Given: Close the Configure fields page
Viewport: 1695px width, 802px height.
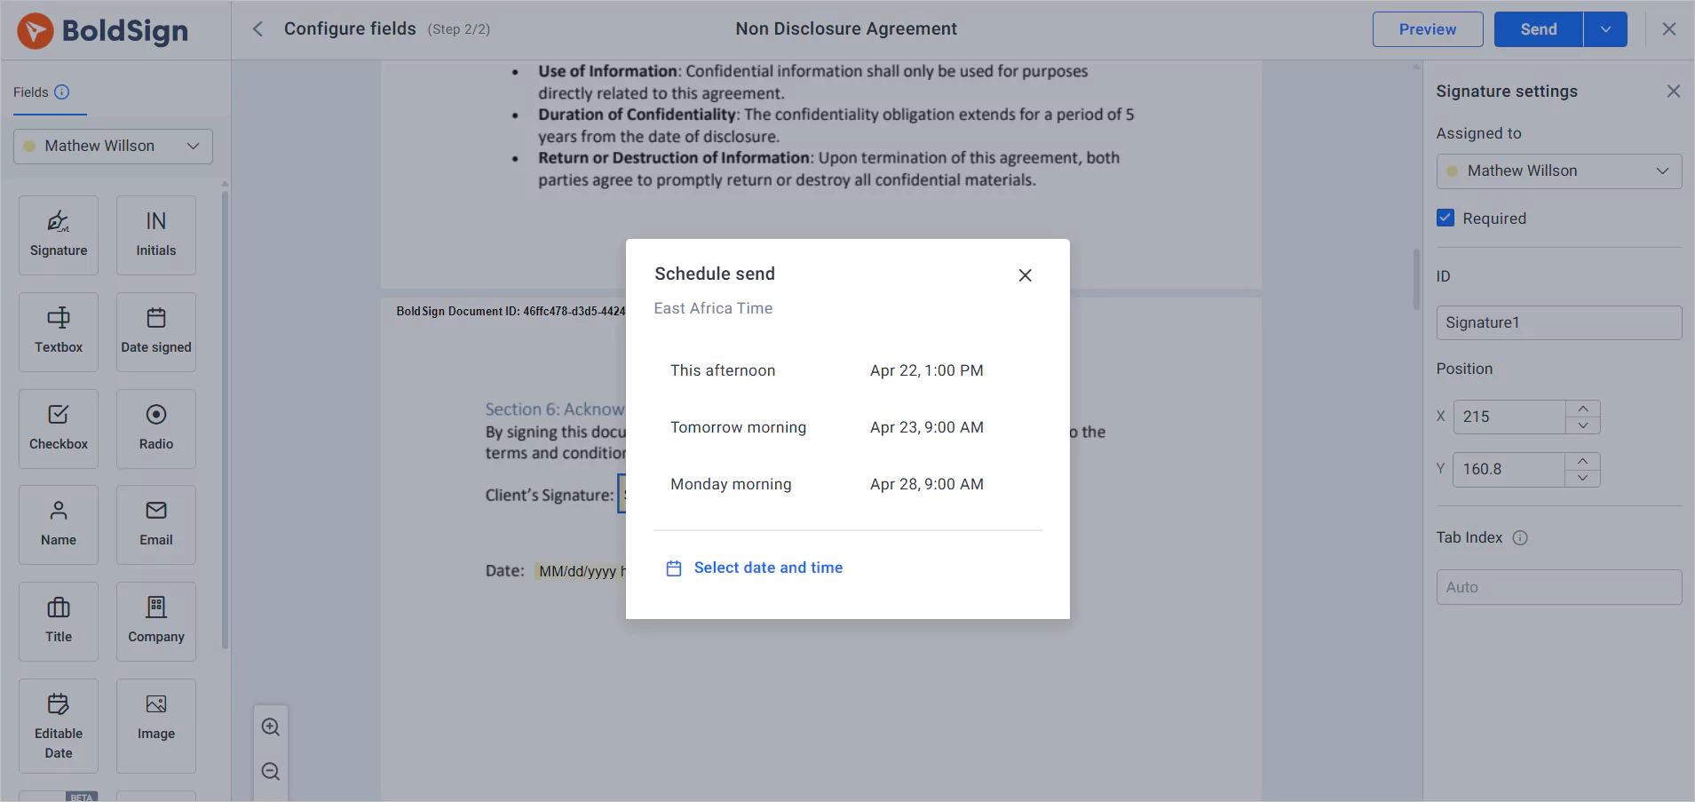Looking at the screenshot, I should point(1669,29).
